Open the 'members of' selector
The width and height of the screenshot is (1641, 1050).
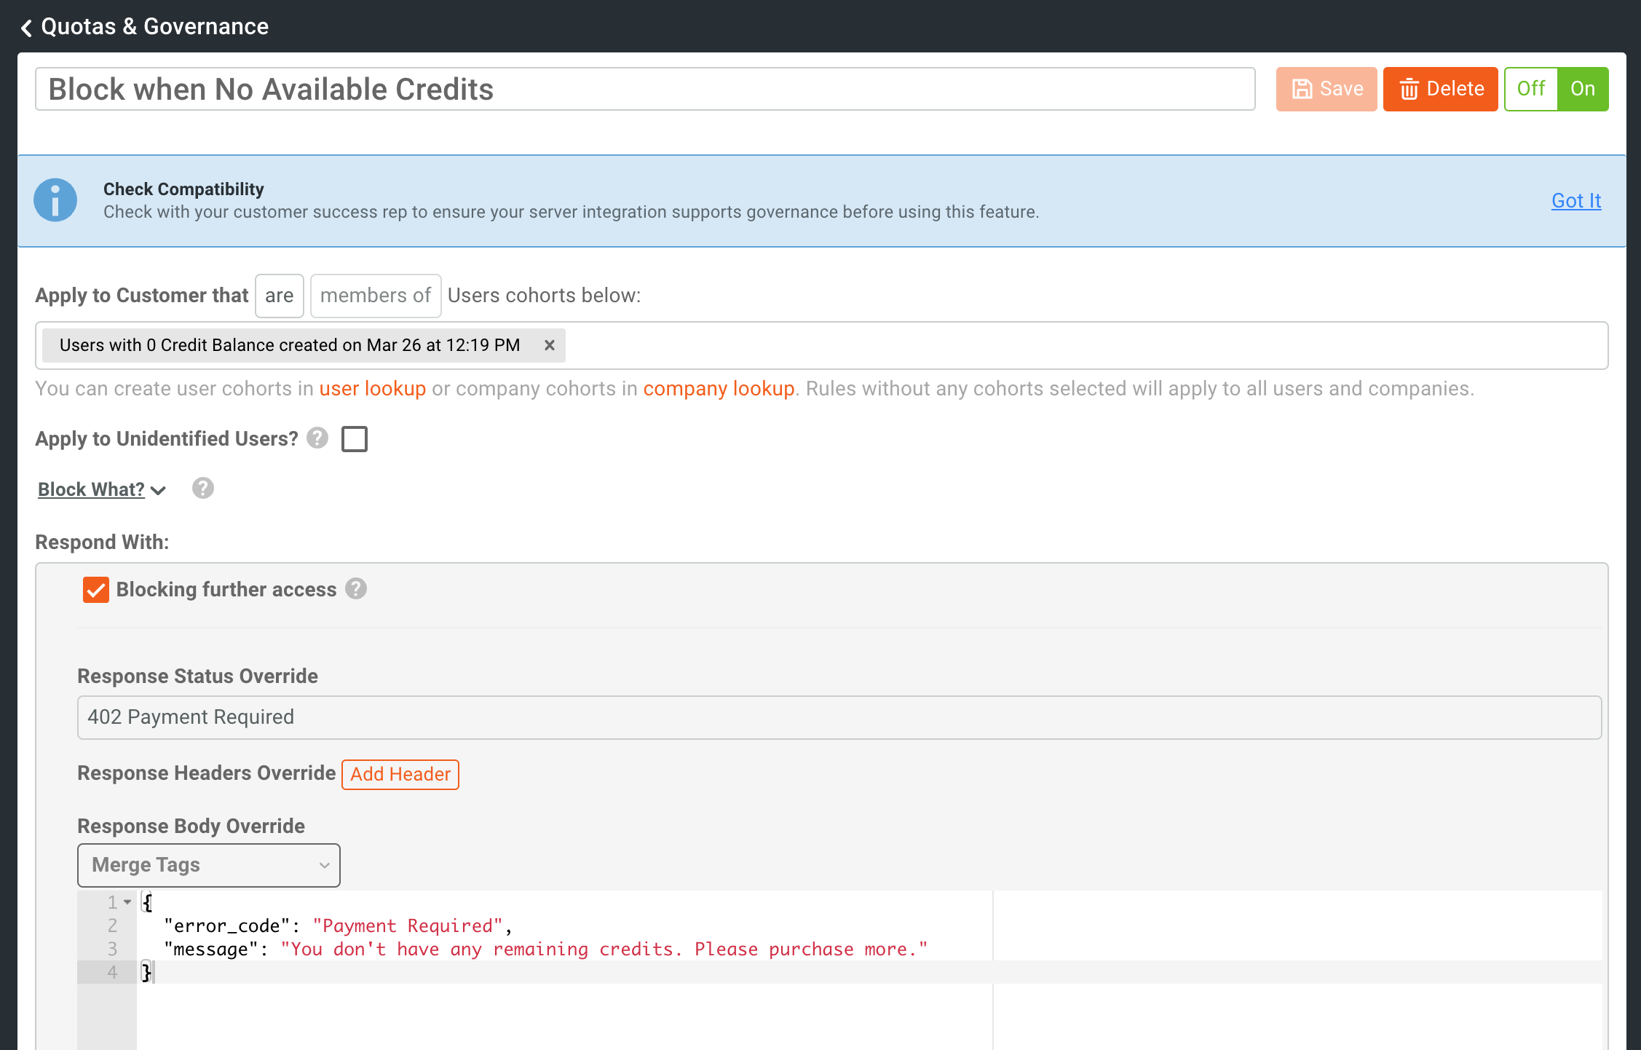[x=376, y=296]
